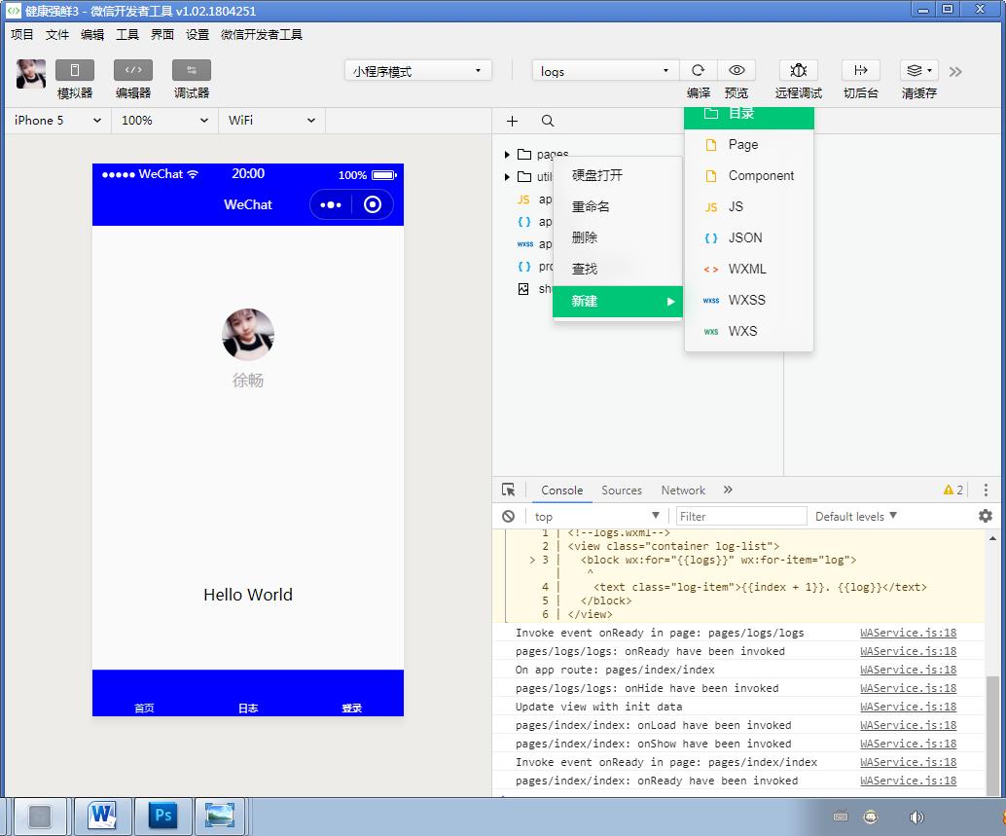Open the Settings menu

click(x=197, y=34)
